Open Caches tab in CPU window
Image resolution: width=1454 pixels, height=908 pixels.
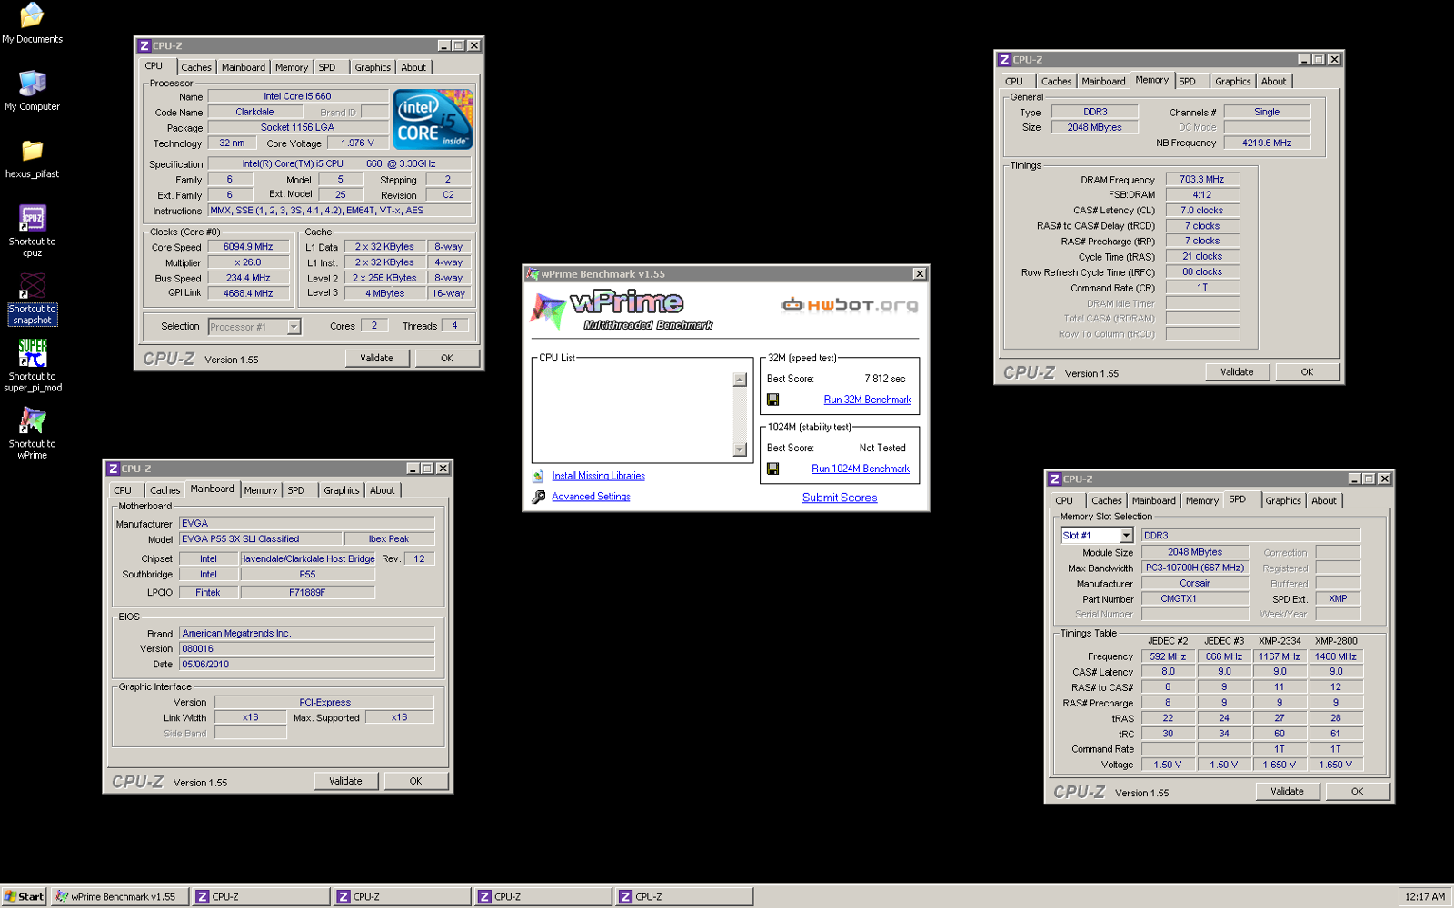tap(195, 67)
